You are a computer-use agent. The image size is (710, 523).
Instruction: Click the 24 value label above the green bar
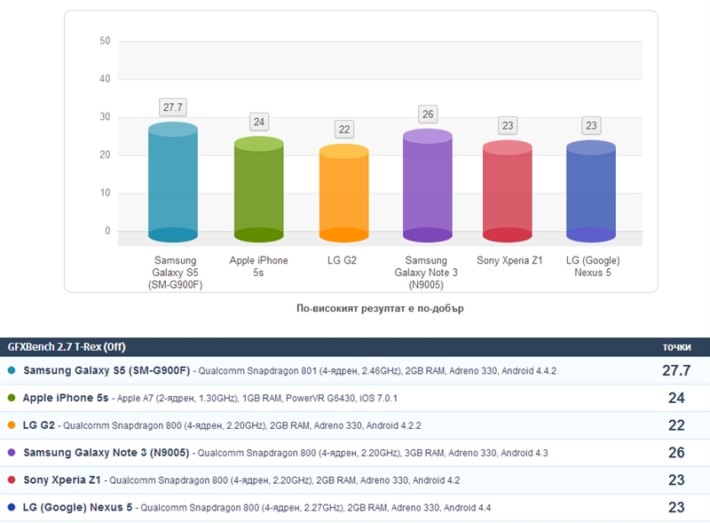tap(259, 122)
